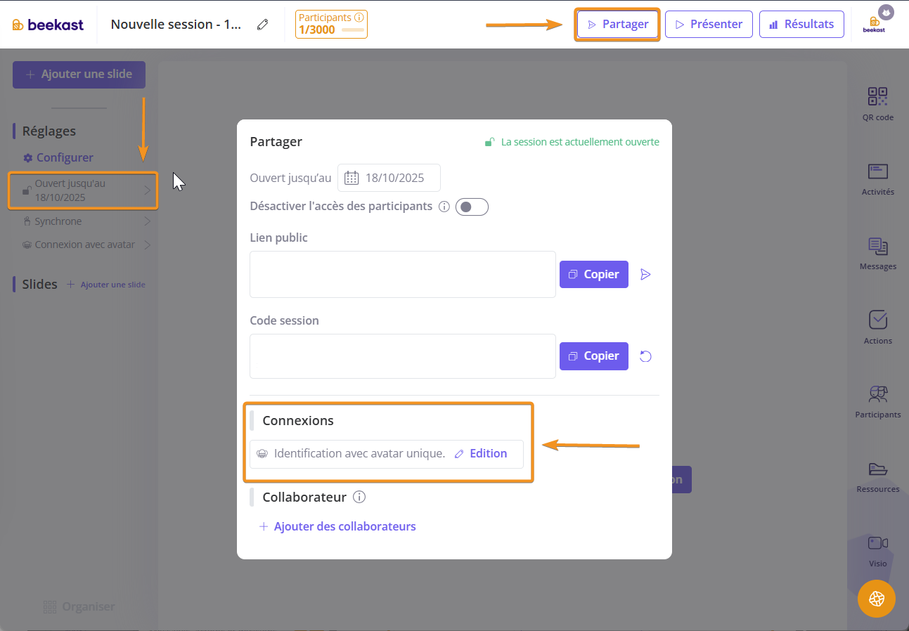
Task: Open the Actions checkmark icon
Action: [x=877, y=320]
